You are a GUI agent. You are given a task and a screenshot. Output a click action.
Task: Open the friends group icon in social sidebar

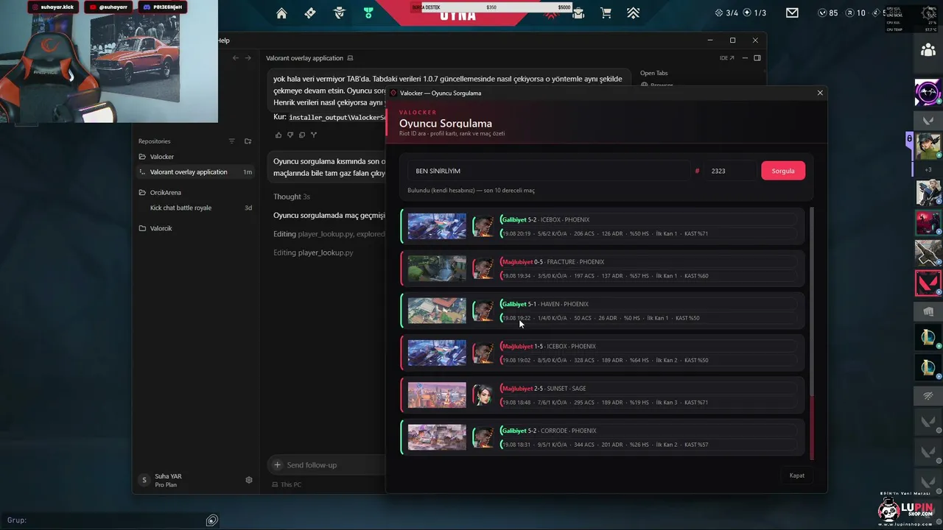pyautogui.click(x=928, y=50)
